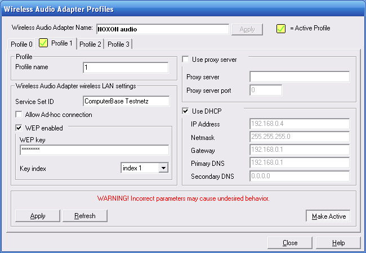The width and height of the screenshot is (366, 253).
Task: Click the 'Wireless Audio Adapter Name:' label
Action: pos(52,28)
